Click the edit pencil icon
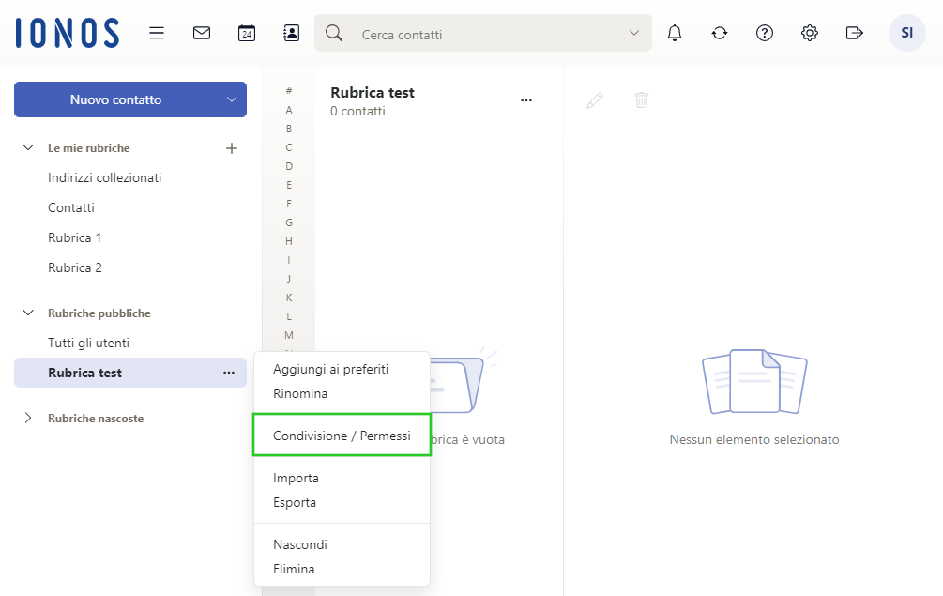The height and width of the screenshot is (596, 943). tap(594, 100)
